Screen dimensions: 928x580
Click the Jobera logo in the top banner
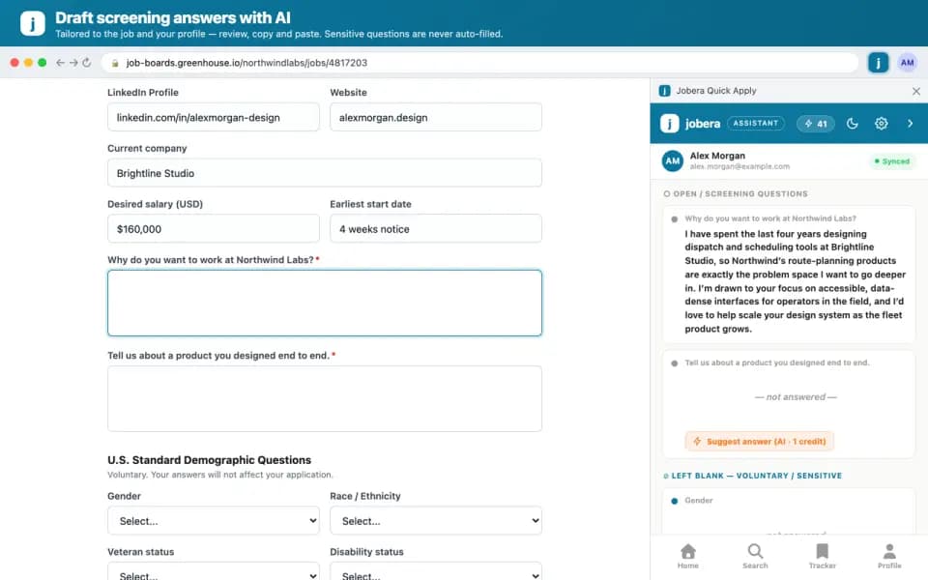pyautogui.click(x=32, y=23)
